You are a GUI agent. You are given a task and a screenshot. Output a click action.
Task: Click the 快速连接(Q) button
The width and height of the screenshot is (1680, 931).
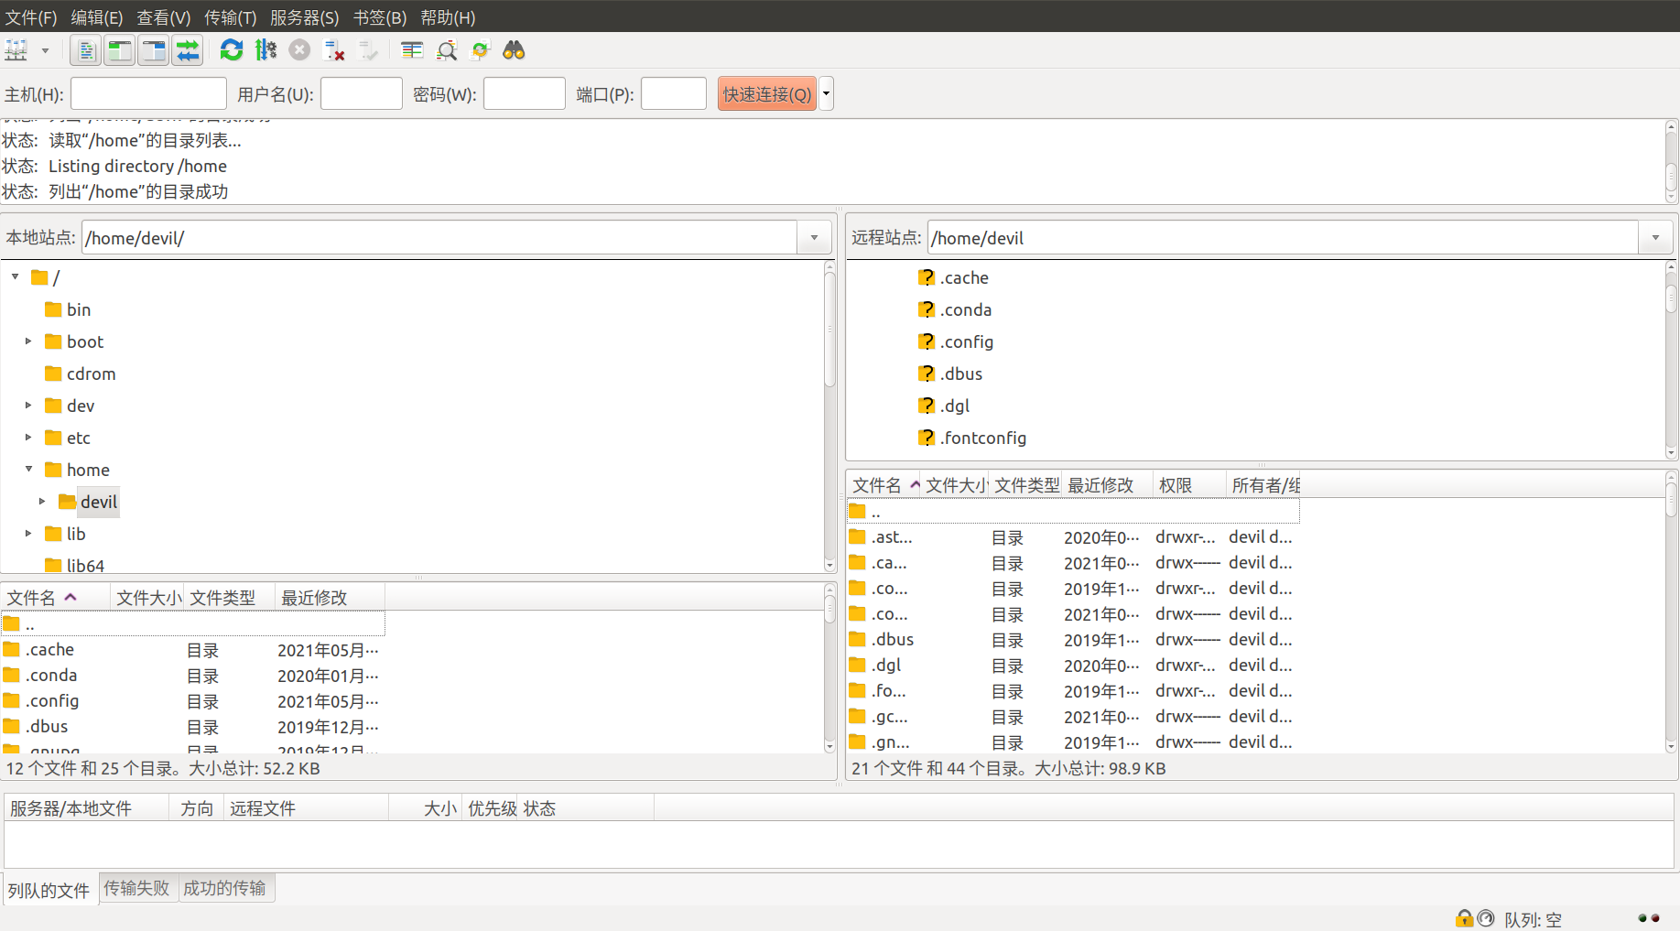click(x=767, y=93)
